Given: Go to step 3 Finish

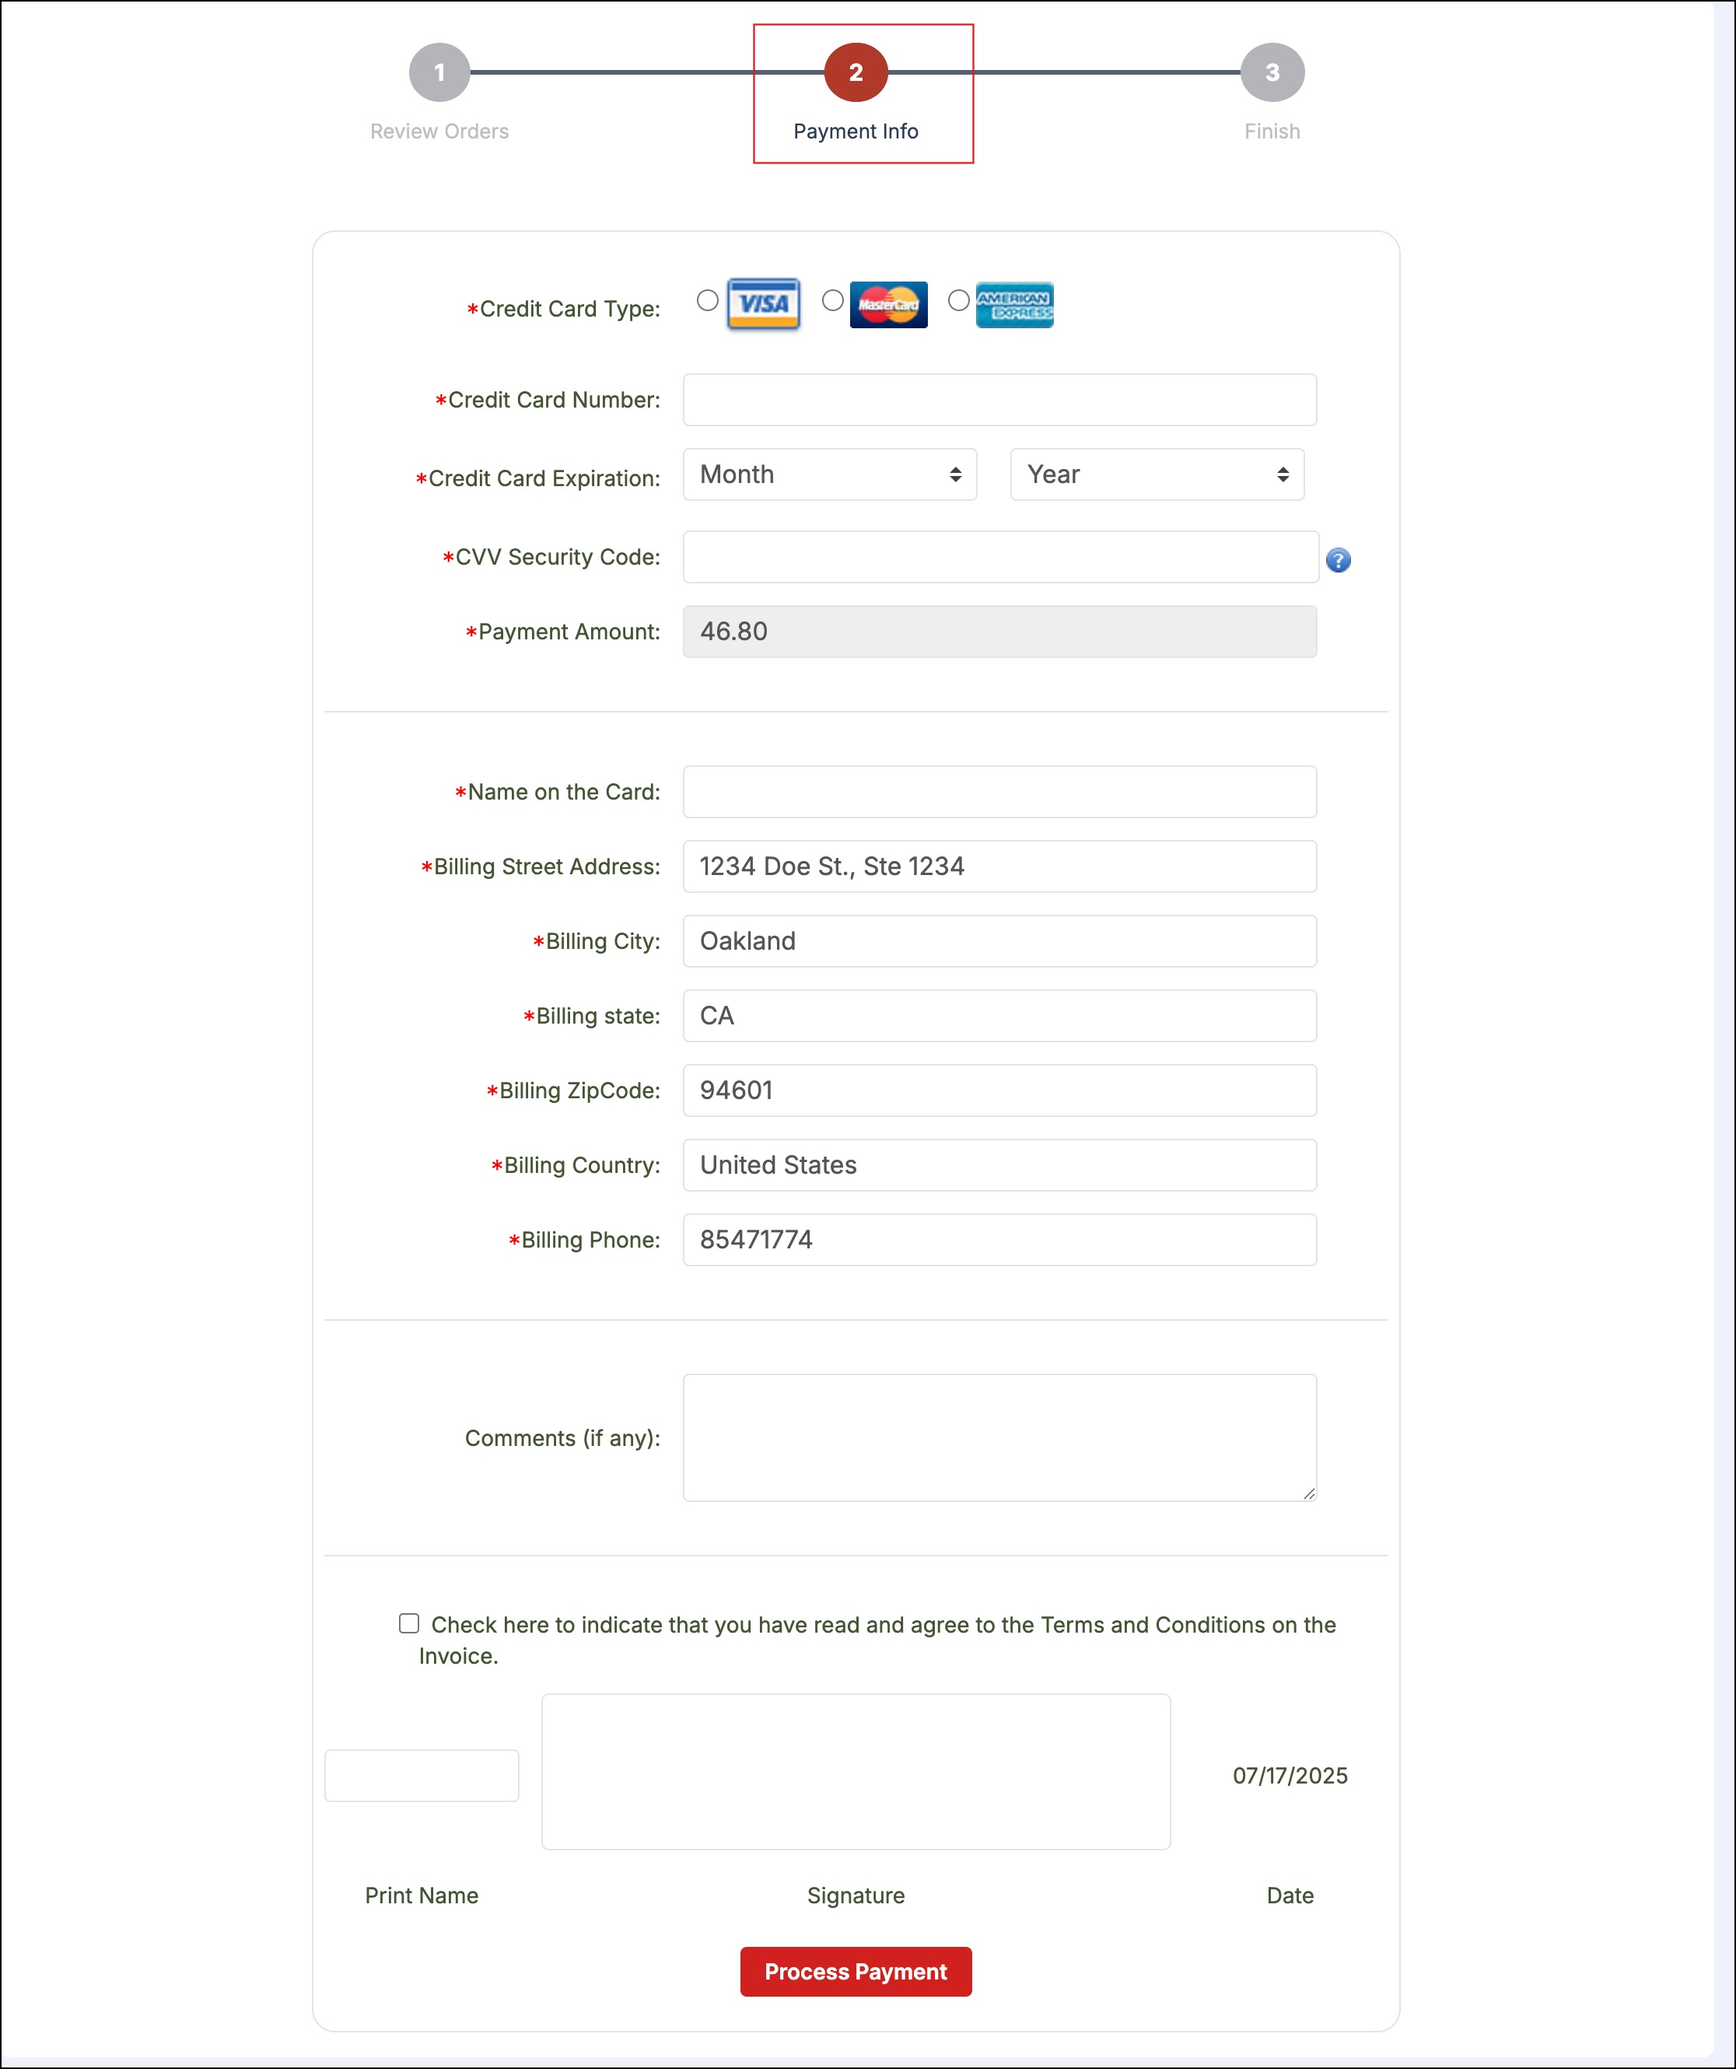Looking at the screenshot, I should [x=1273, y=72].
